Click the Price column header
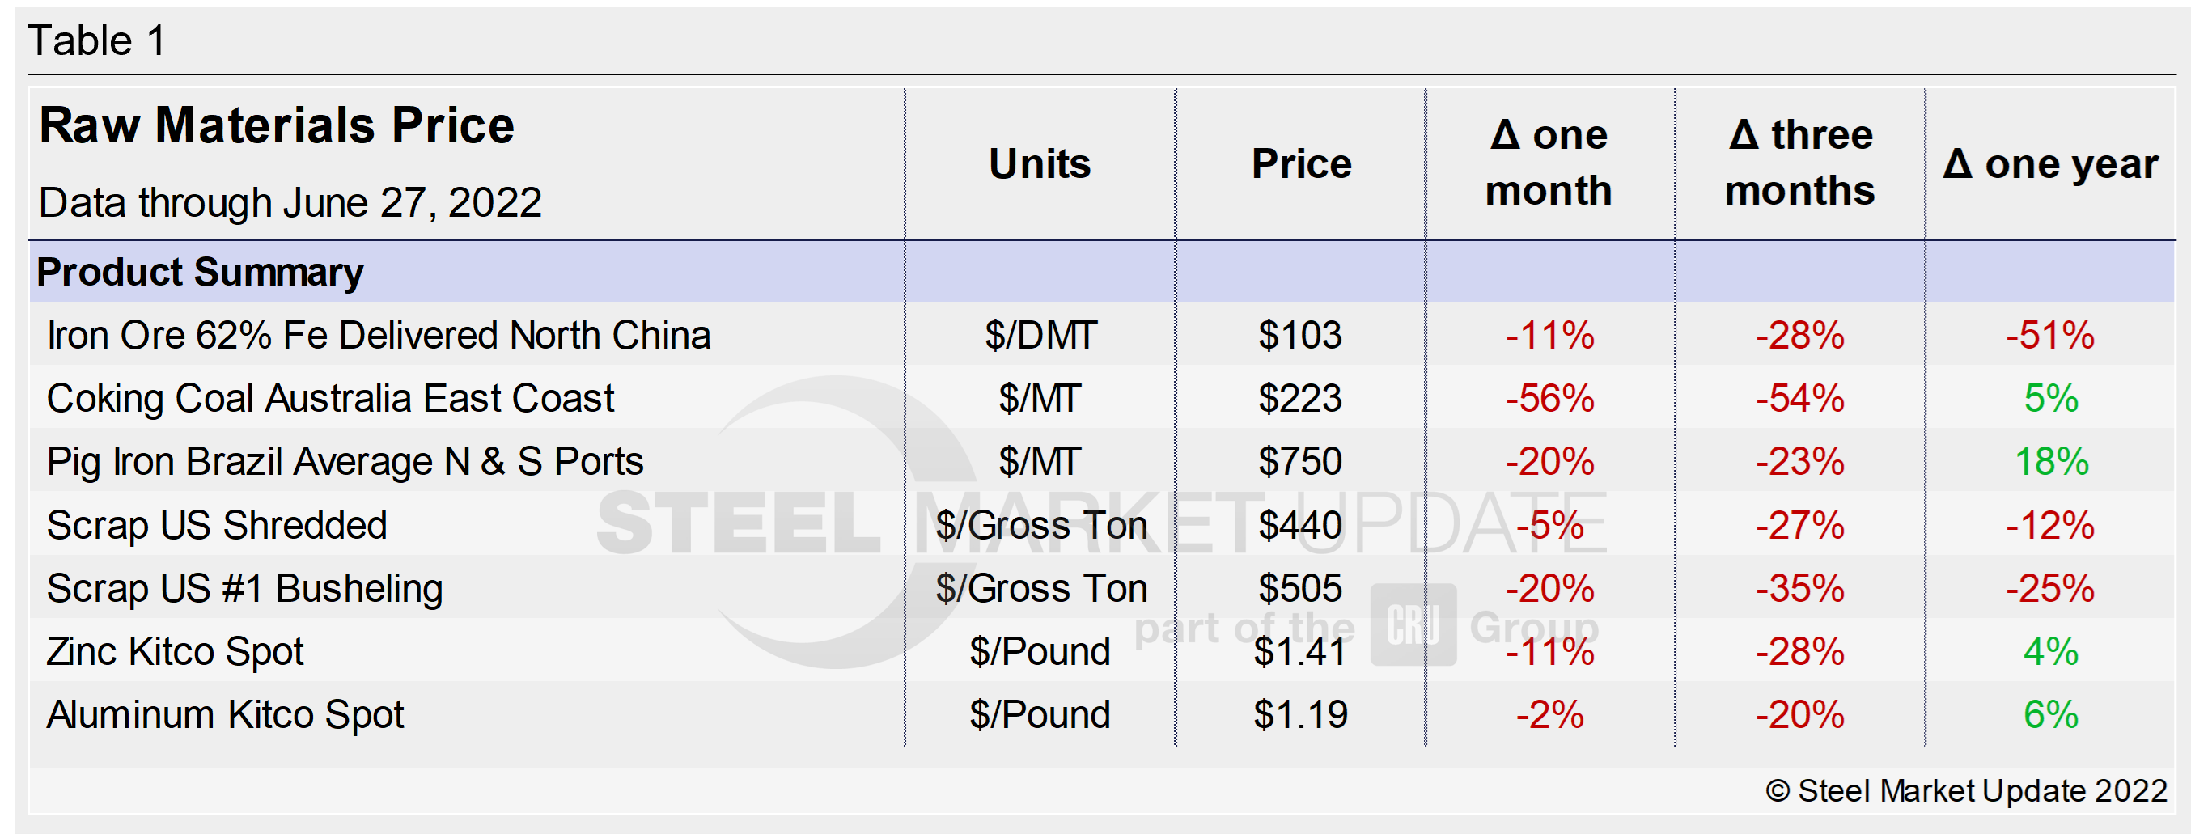2191x834 pixels. click(x=1300, y=163)
